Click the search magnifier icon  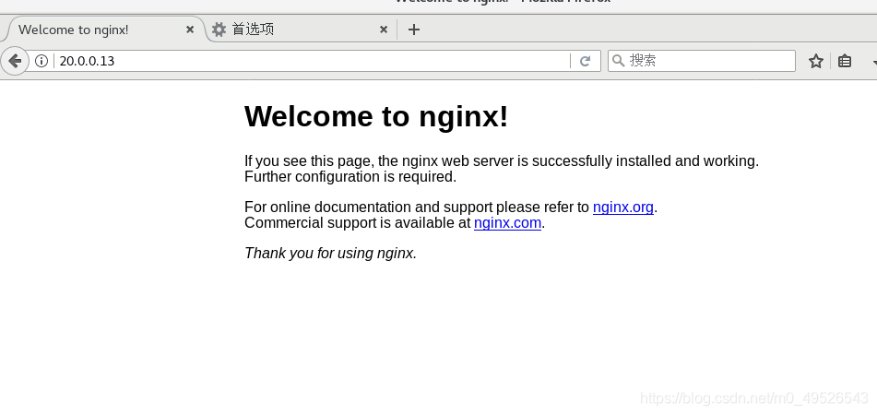[618, 60]
